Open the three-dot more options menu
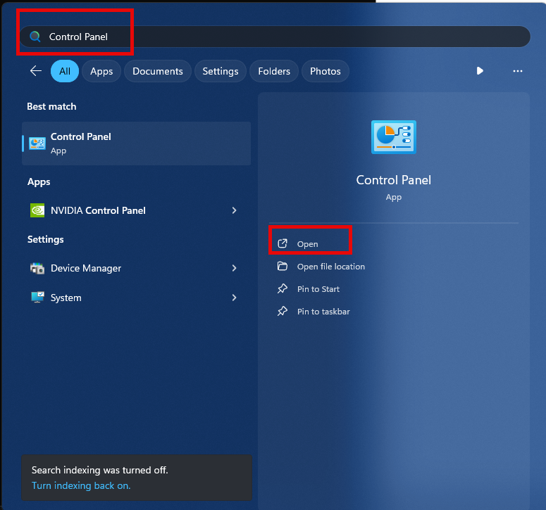546x510 pixels. [x=518, y=71]
